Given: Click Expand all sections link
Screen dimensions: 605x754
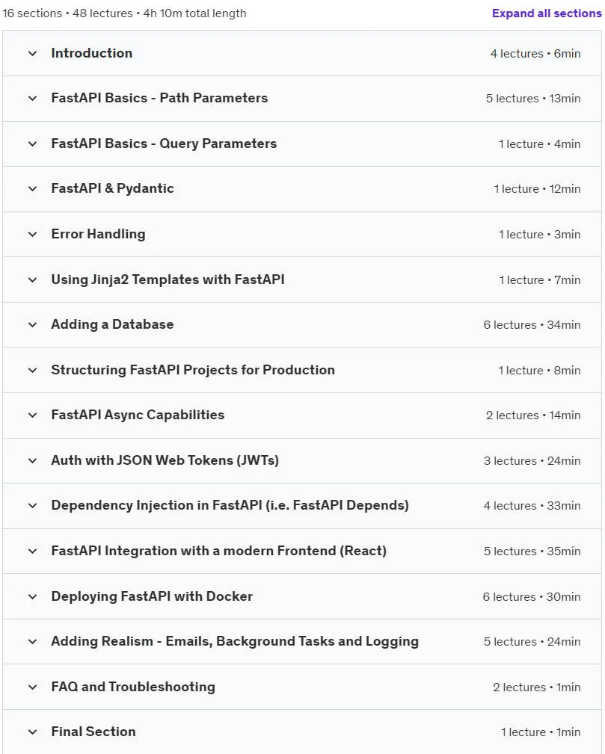Looking at the screenshot, I should point(546,13).
